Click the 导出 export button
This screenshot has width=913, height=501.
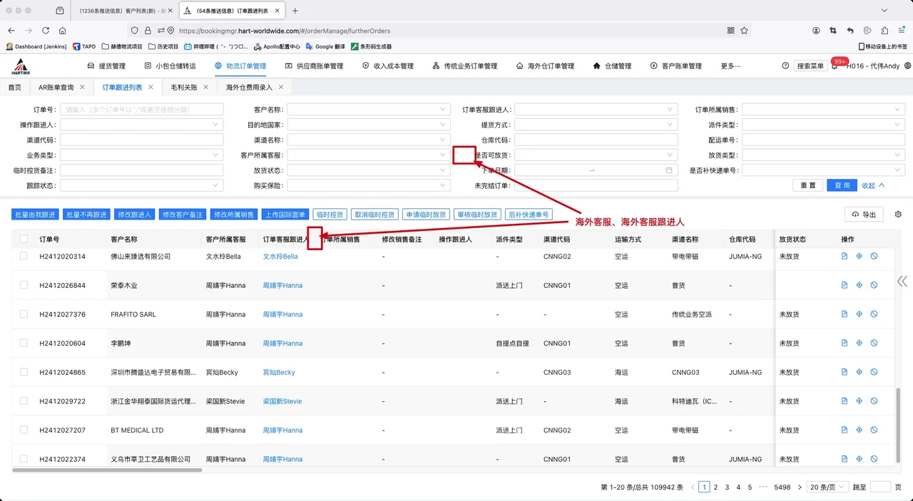coord(863,215)
